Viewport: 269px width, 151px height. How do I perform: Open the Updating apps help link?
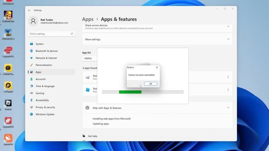coord(101,124)
